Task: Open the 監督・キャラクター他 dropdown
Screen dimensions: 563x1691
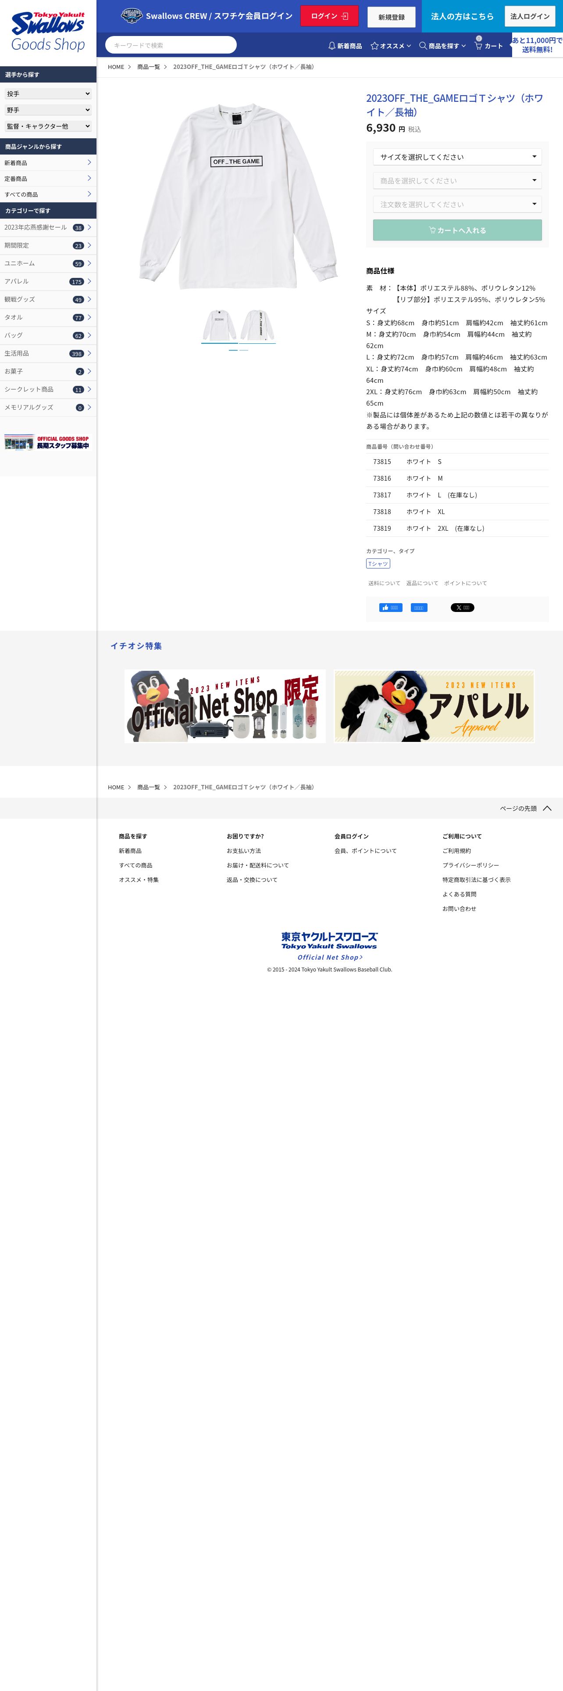Action: 48,126
